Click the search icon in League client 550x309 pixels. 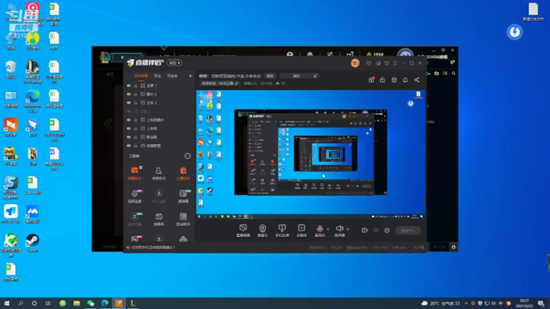pyautogui.click(x=454, y=73)
